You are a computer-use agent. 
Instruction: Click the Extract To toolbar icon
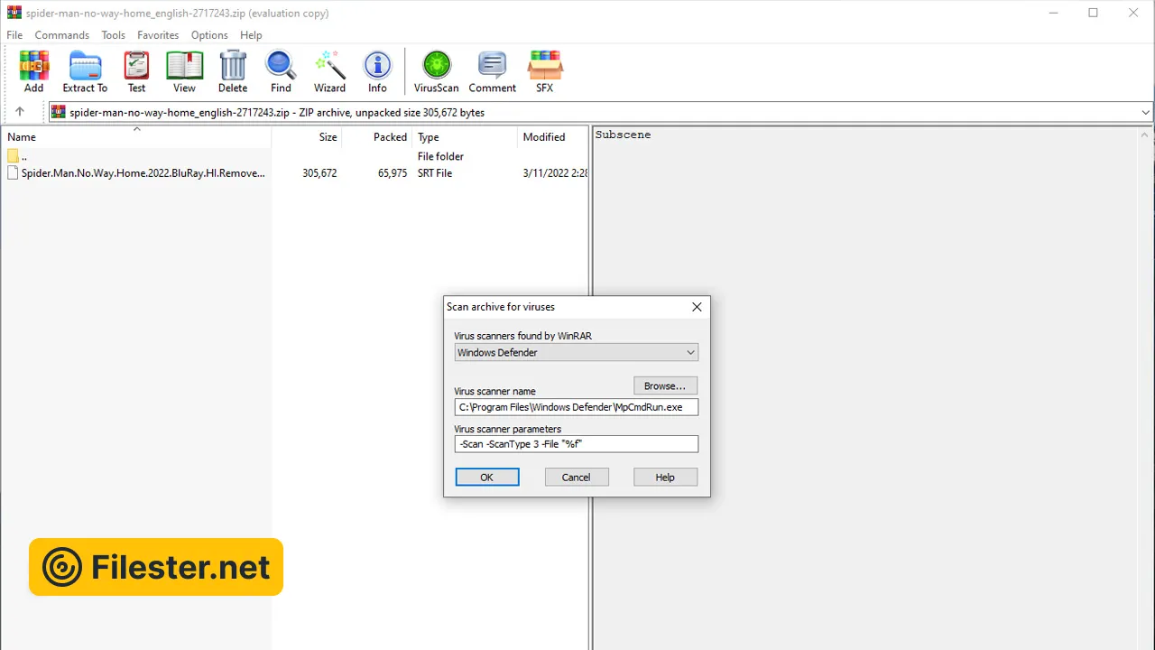pyautogui.click(x=85, y=71)
